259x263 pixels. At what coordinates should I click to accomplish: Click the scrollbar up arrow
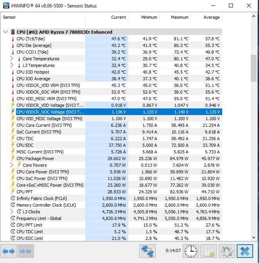click(x=254, y=16)
